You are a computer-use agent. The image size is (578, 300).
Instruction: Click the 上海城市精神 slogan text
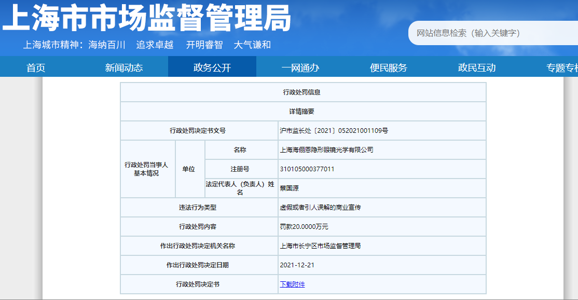[147, 45]
